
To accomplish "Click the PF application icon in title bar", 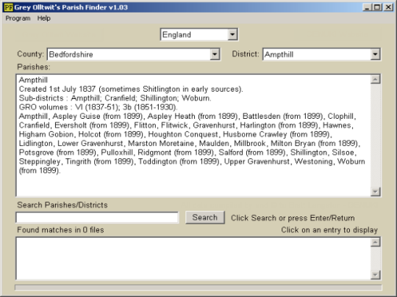I will tap(8, 7).
